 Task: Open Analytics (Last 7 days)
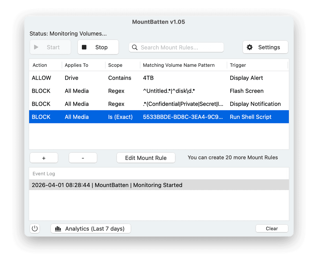click(91, 228)
